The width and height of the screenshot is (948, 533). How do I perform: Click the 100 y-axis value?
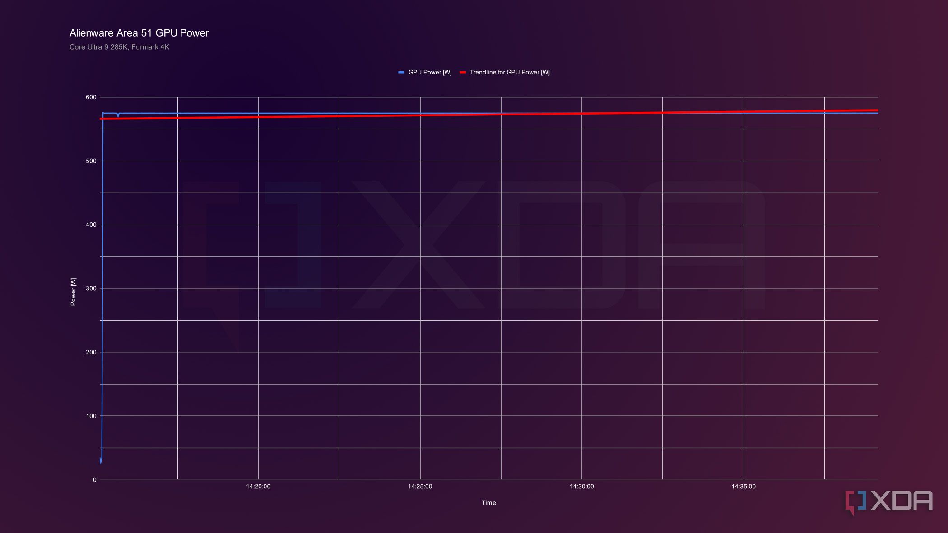point(91,416)
